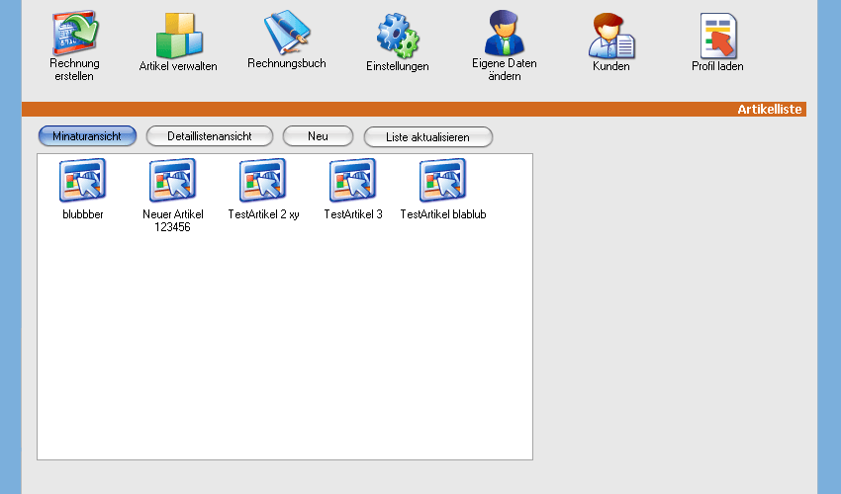The image size is (841, 494).
Task: Click the 'TestArtikel 2 xy' item label
Action: coord(263,214)
